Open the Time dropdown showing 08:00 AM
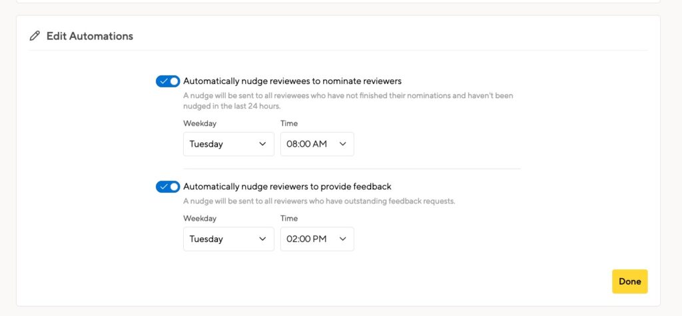Viewport: 682px width, 316px height. point(317,144)
